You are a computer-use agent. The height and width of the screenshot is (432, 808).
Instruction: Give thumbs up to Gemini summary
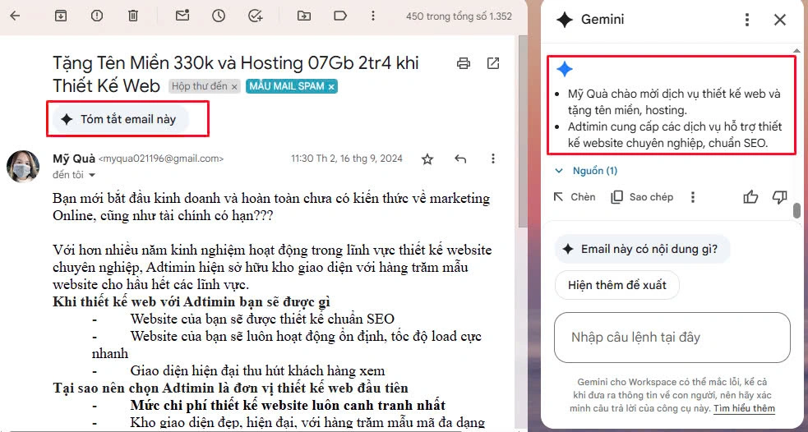[x=750, y=196]
